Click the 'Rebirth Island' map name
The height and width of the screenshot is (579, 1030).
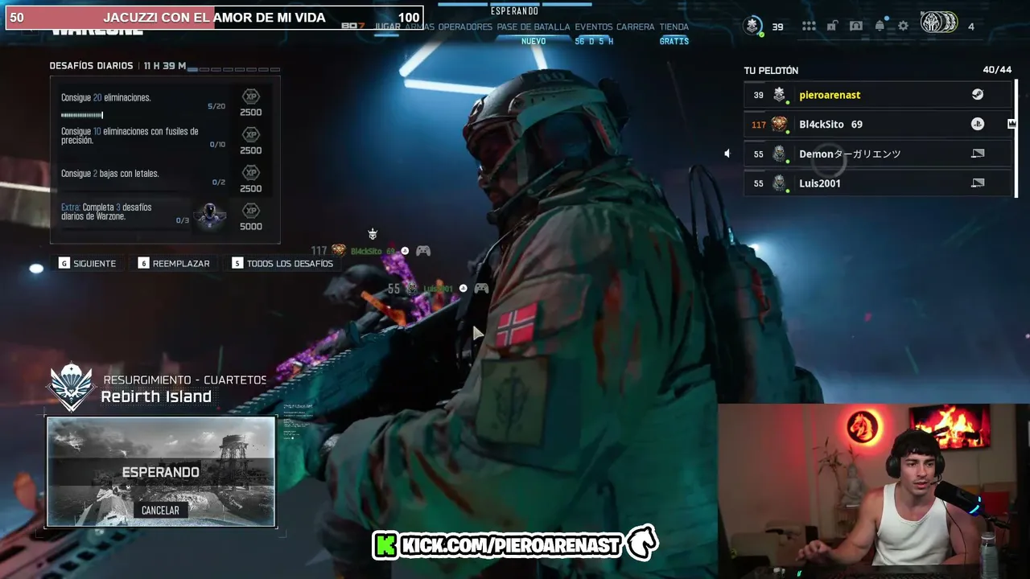point(156,396)
